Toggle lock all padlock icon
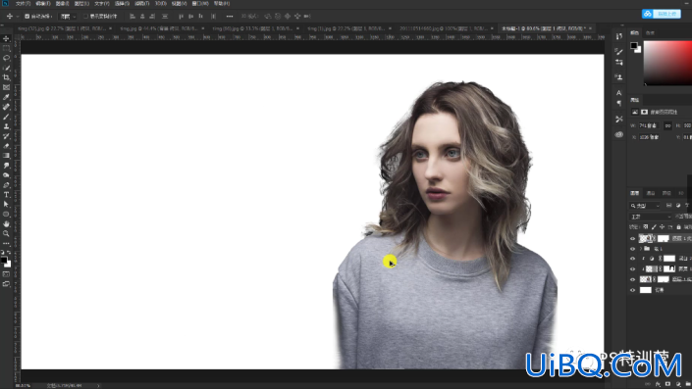This screenshot has height=389, width=692. pyautogui.click(x=679, y=227)
